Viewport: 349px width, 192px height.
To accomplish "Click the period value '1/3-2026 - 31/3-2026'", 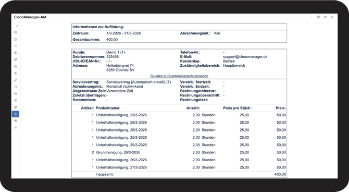I will [123, 33].
